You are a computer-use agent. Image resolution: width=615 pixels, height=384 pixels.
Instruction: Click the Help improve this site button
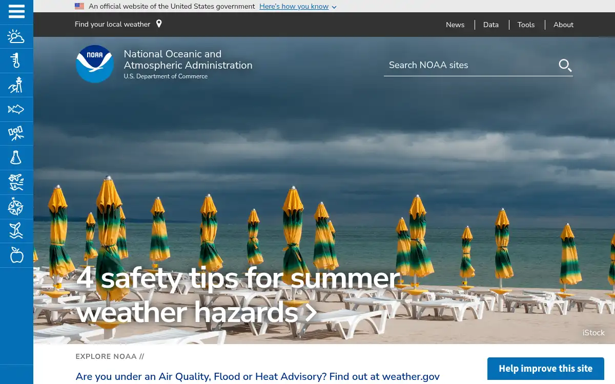[x=546, y=369]
